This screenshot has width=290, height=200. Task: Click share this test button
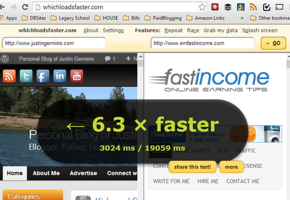[192, 167]
